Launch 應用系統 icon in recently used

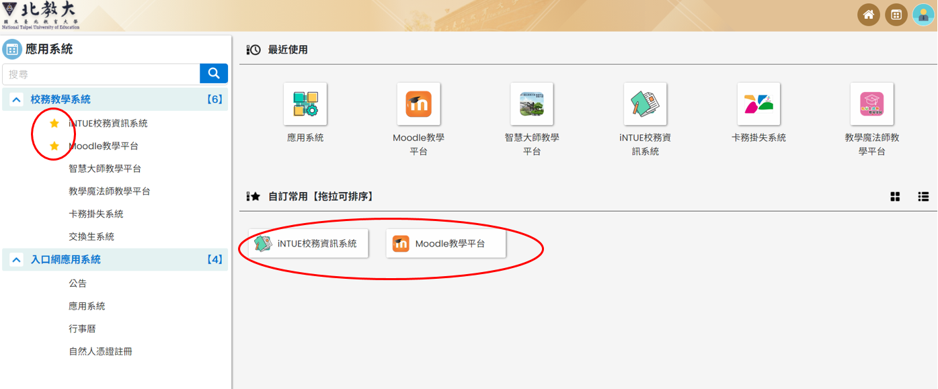(305, 104)
